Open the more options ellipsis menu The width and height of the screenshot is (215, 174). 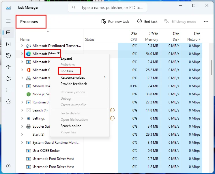[206, 22]
